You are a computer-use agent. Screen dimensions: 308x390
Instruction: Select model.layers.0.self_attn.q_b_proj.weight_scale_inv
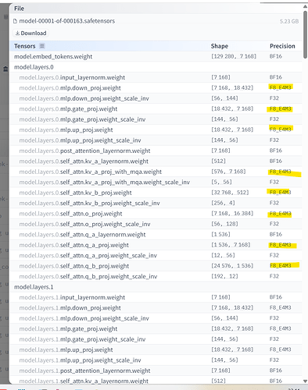click(x=156, y=276)
